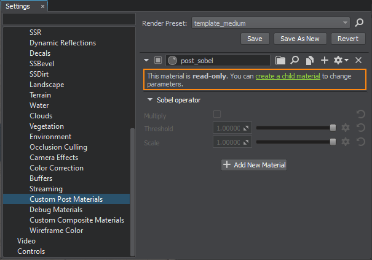372x260 pixels.
Task: Click magnifier icon beside post_sobel material field
Action: coord(295,61)
